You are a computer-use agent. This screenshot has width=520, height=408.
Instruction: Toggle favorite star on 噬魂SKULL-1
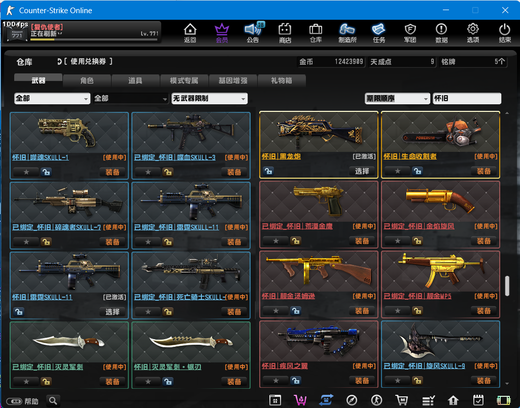(x=26, y=172)
